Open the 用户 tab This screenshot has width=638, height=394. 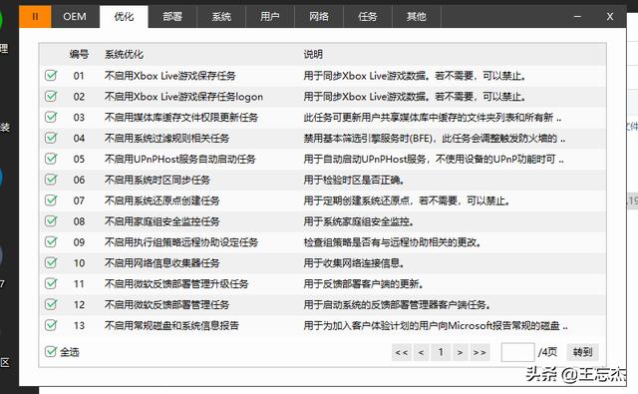point(270,17)
